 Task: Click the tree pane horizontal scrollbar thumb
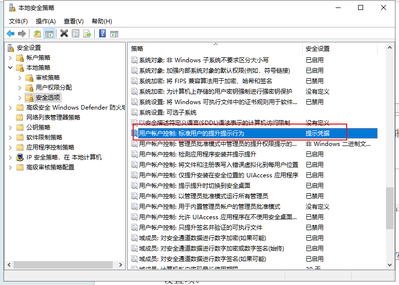[63, 265]
